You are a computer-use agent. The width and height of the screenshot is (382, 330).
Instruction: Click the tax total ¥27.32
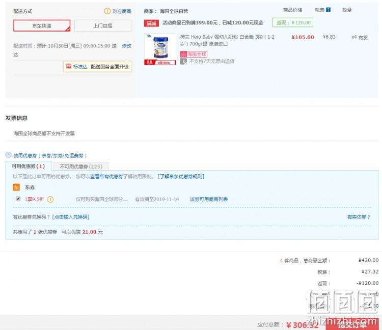(370, 271)
